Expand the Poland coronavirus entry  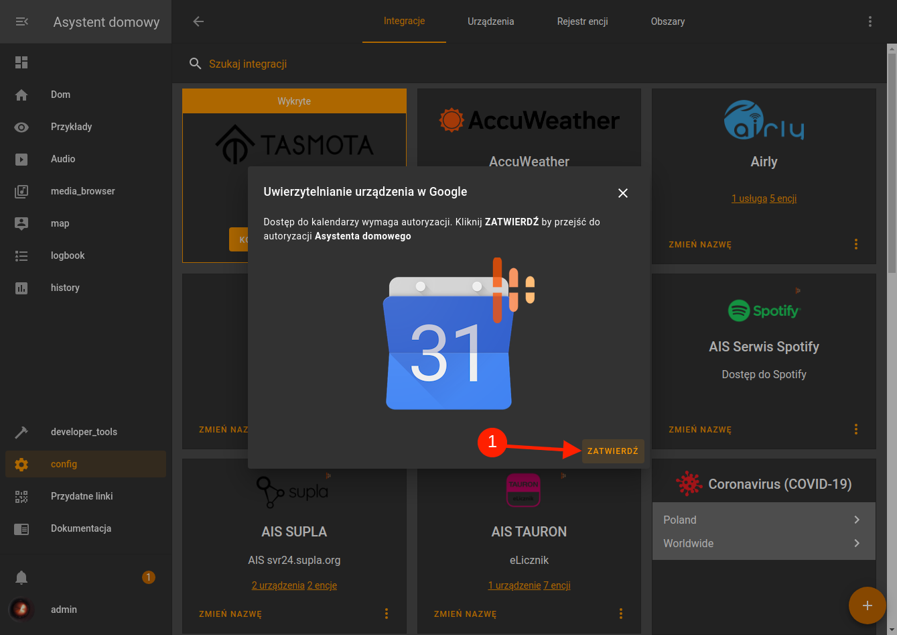764,520
